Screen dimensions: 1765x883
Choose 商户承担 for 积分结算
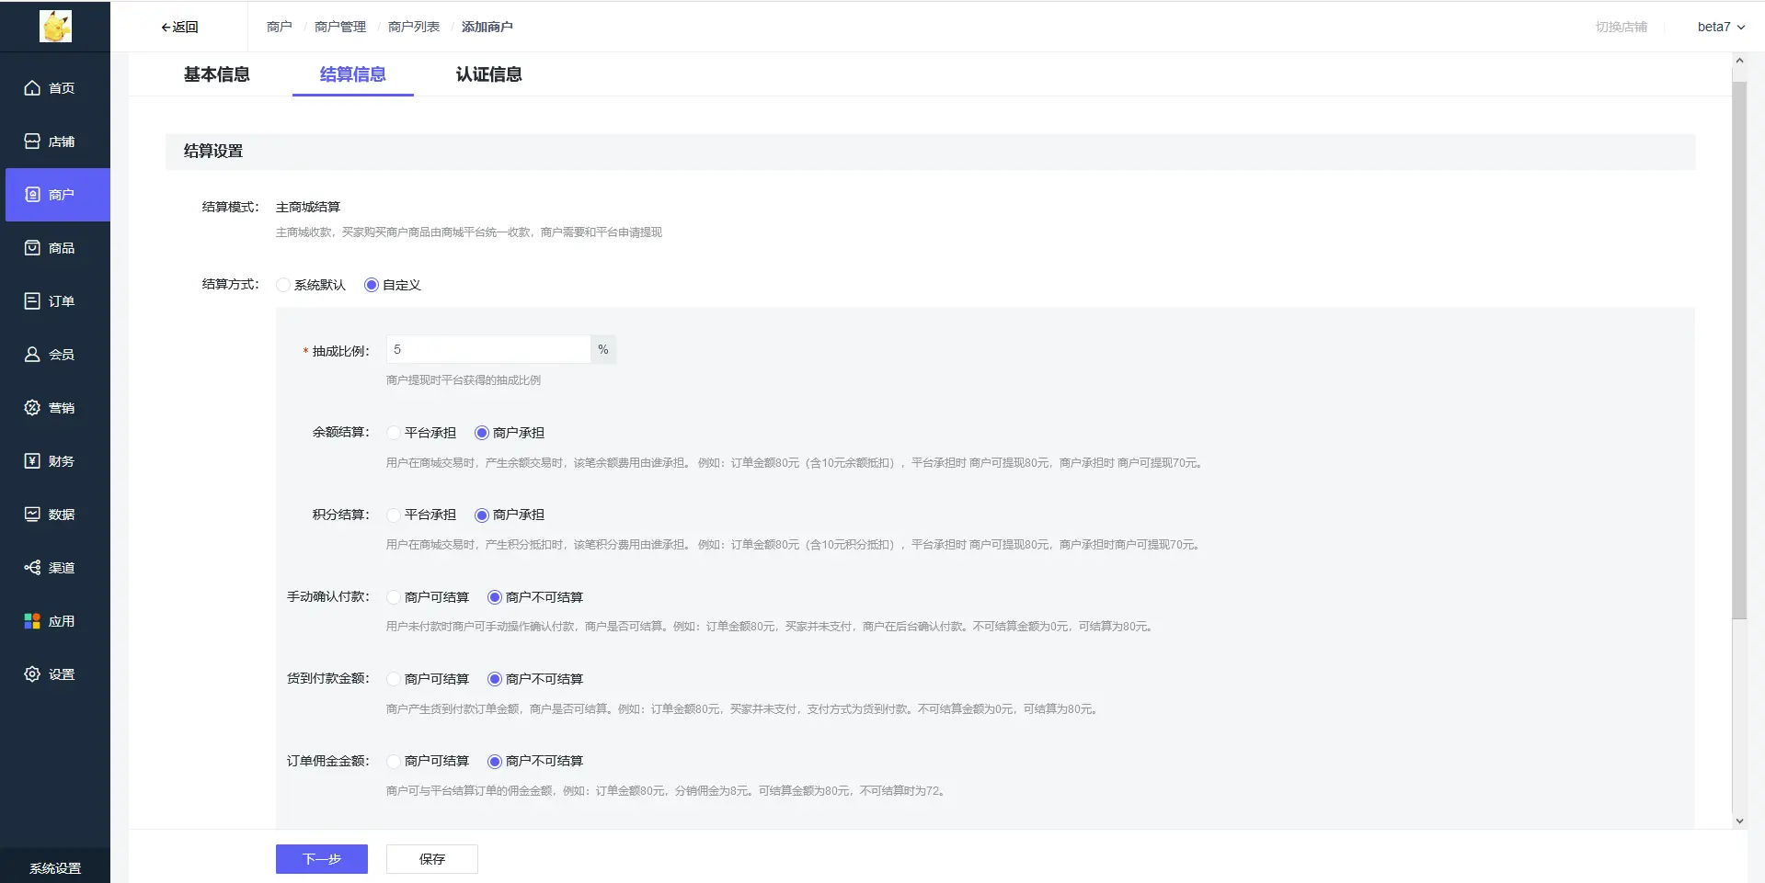click(482, 515)
